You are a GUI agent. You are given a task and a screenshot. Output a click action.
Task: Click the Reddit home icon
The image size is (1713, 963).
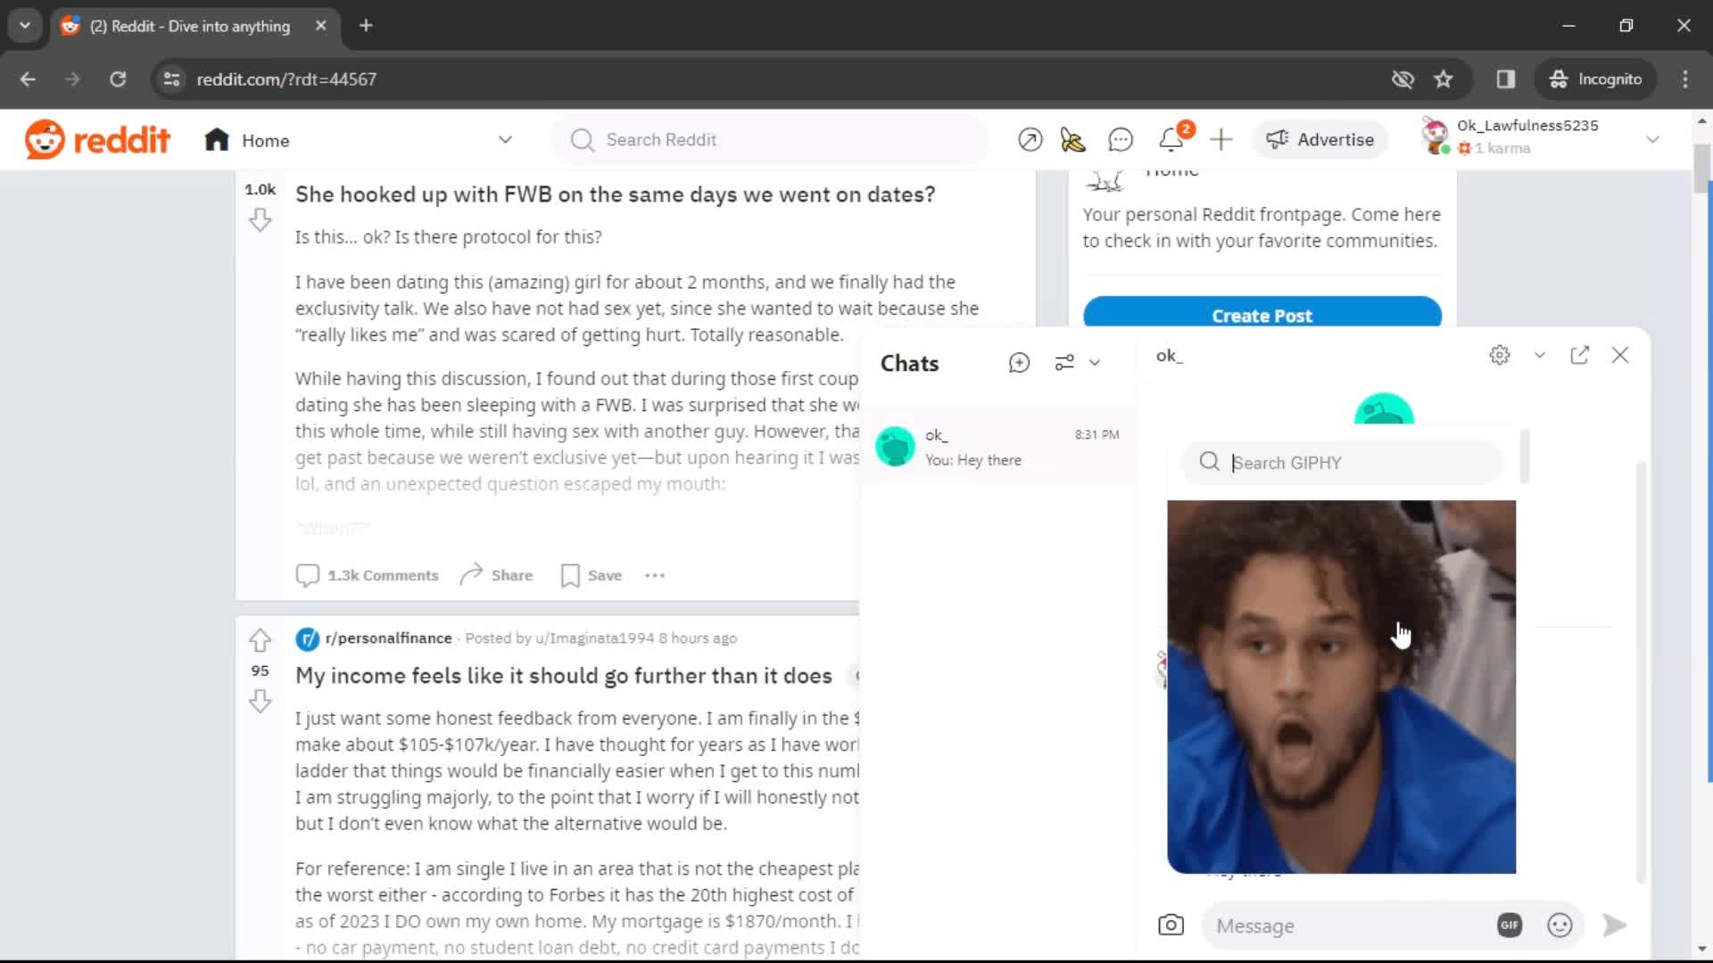[217, 139]
